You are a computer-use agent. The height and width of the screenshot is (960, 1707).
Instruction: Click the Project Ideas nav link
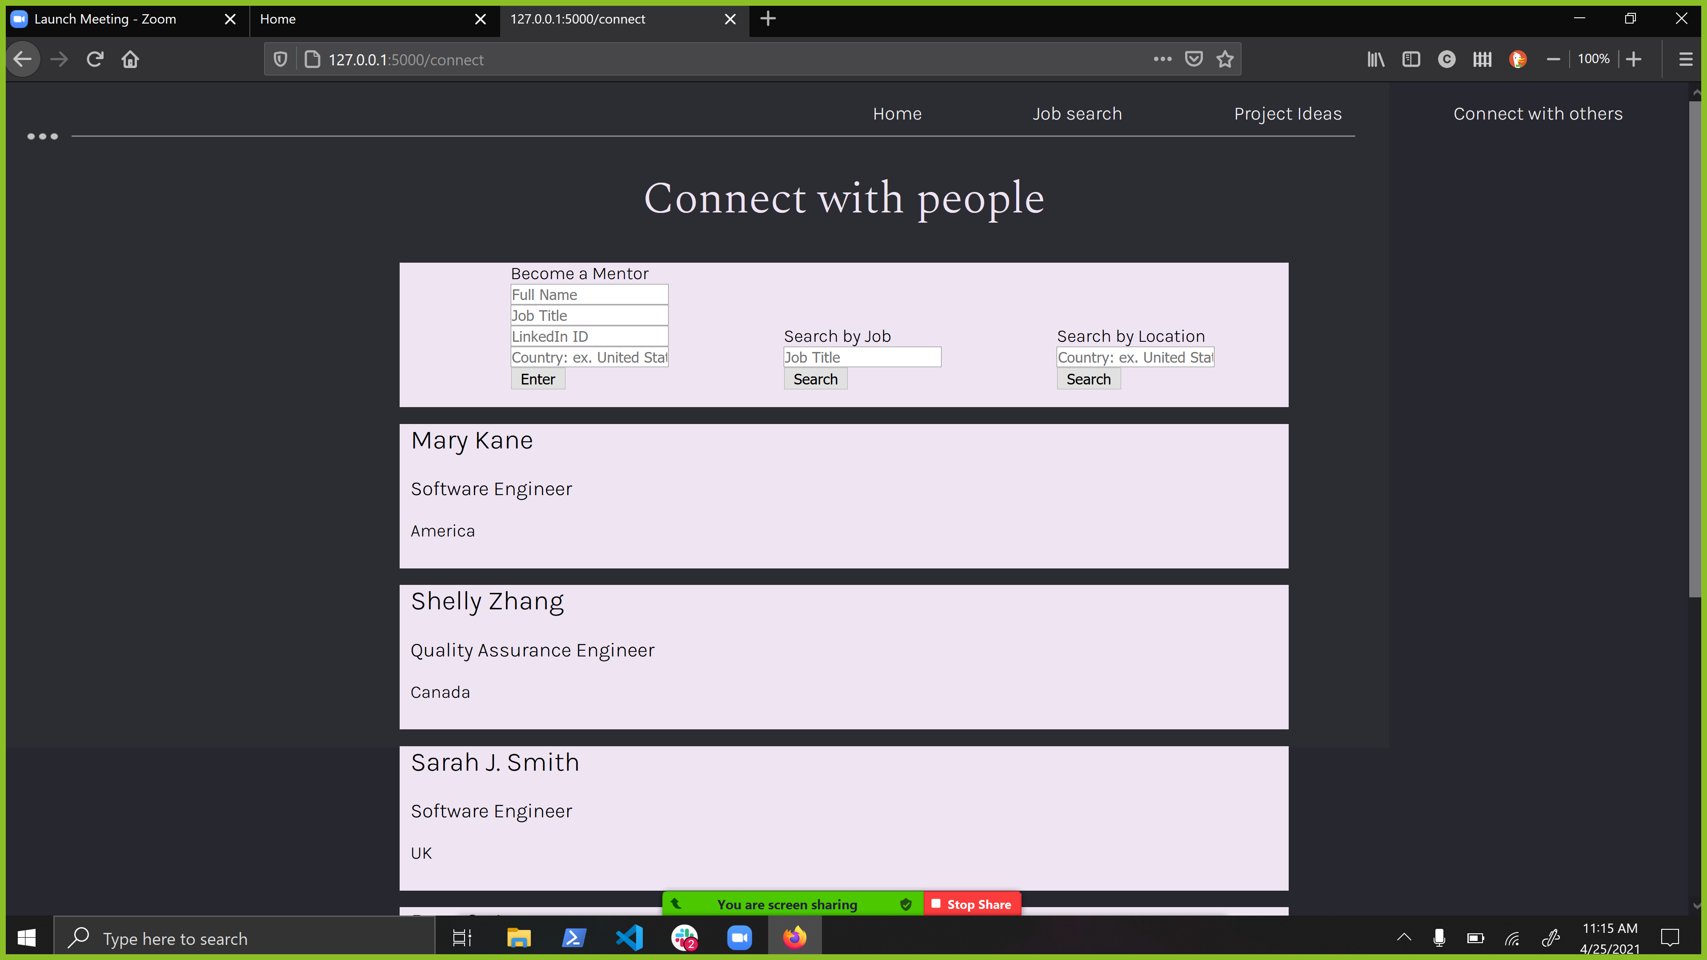click(1287, 114)
